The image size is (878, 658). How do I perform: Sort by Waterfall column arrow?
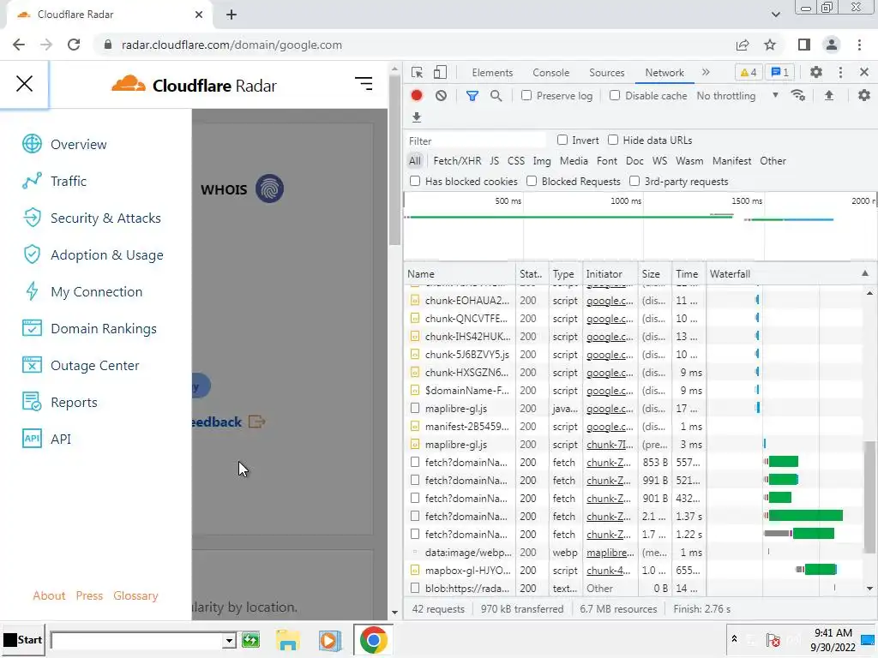pyautogui.click(x=865, y=273)
